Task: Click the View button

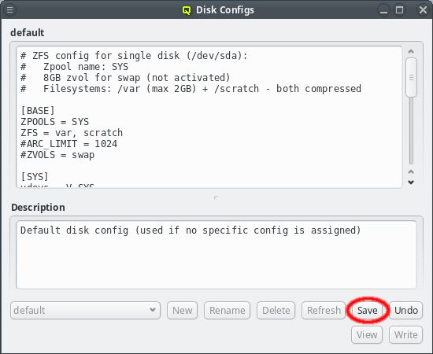Action: pos(367,334)
